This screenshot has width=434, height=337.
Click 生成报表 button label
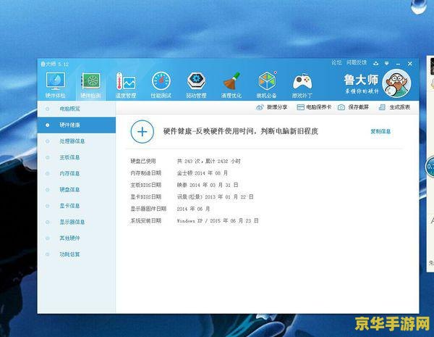pos(400,107)
